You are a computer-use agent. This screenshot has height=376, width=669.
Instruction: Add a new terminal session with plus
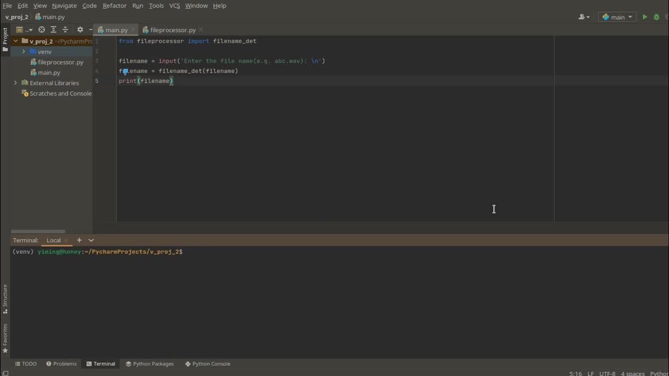coord(79,240)
